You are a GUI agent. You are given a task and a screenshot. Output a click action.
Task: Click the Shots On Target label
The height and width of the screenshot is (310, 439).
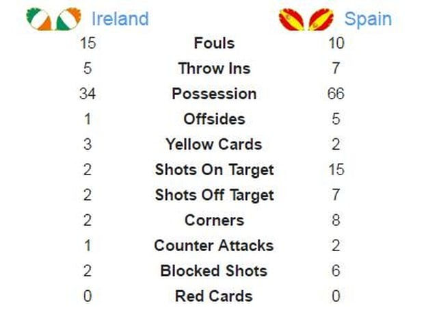pyautogui.click(x=215, y=170)
